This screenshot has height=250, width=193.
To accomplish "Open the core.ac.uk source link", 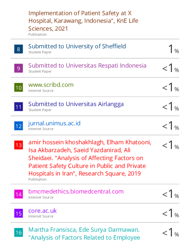I will pyautogui.click(x=42, y=211).
